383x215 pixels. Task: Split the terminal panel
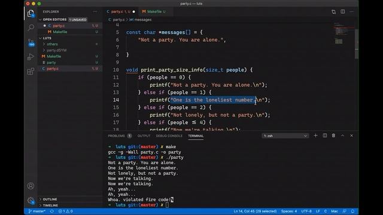tap(324, 136)
